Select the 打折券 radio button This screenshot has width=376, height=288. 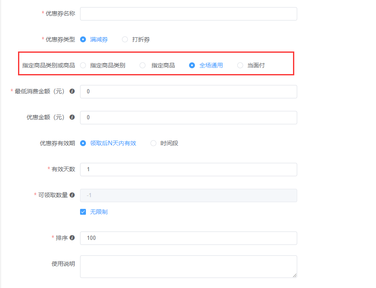pos(124,39)
